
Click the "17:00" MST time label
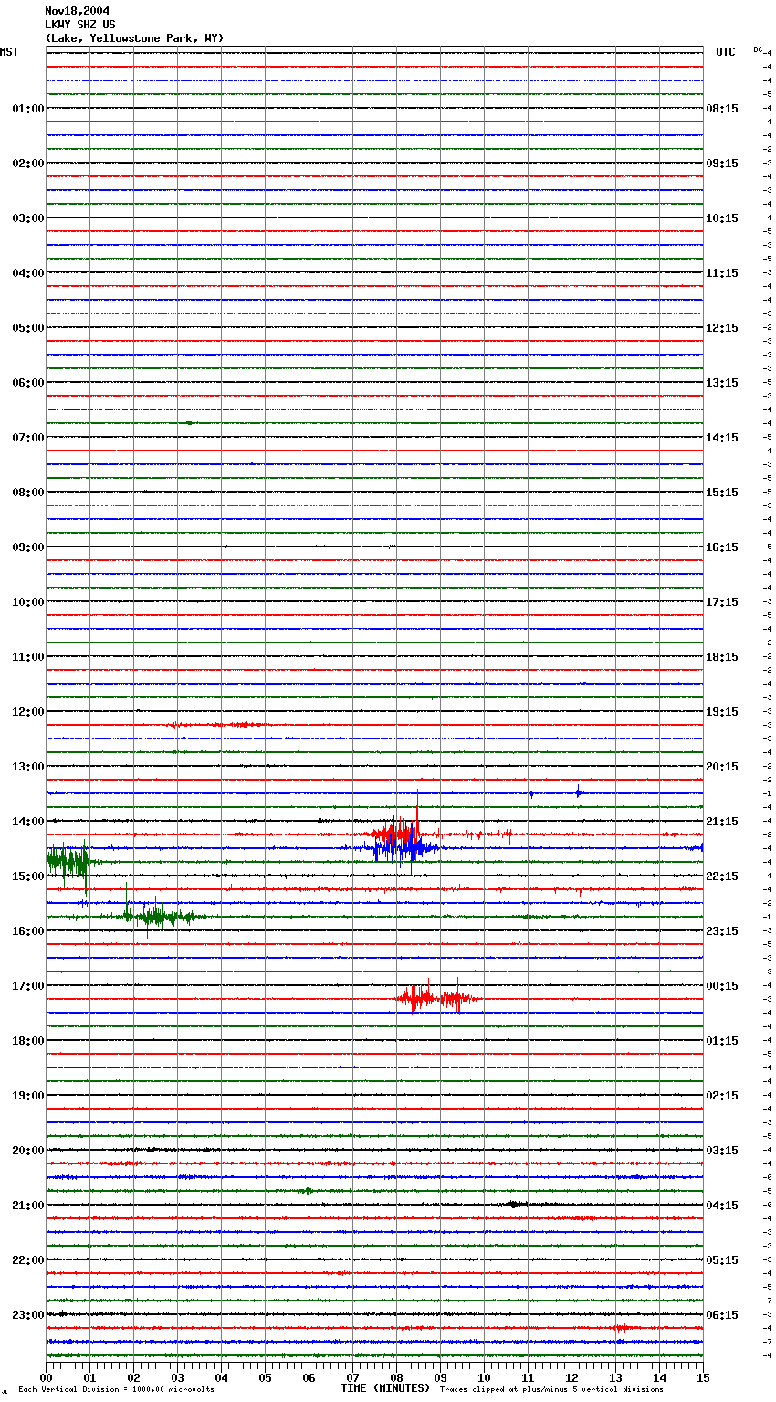pos(28,986)
